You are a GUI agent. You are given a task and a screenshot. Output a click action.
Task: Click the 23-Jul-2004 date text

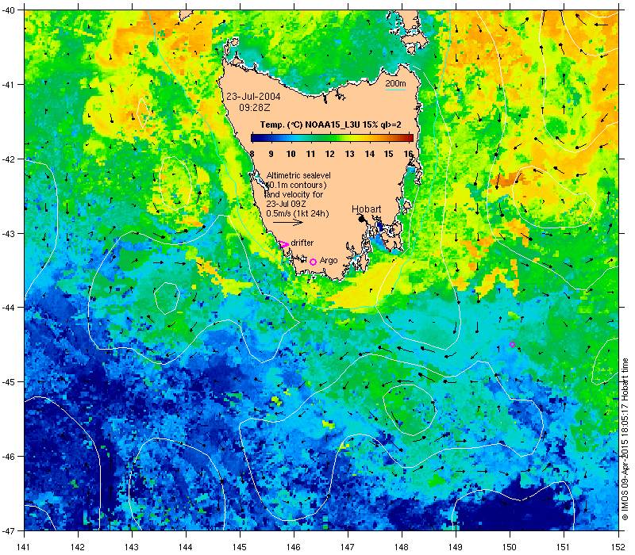point(253,97)
